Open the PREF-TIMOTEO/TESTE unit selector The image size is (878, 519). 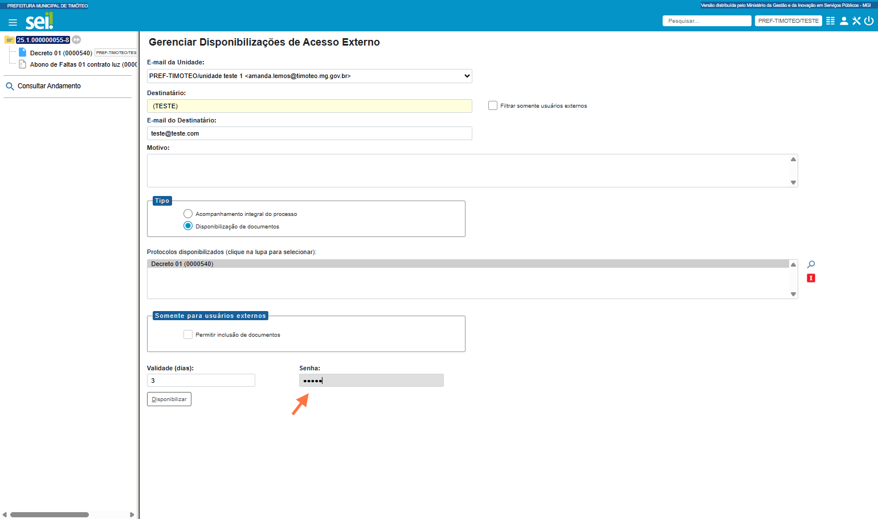pos(788,21)
